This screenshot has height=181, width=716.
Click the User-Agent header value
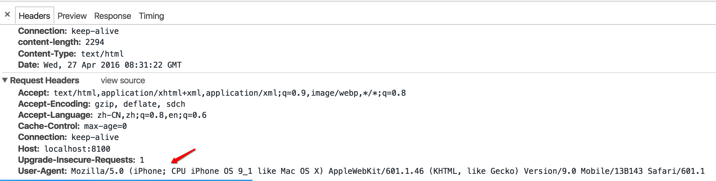(387, 171)
